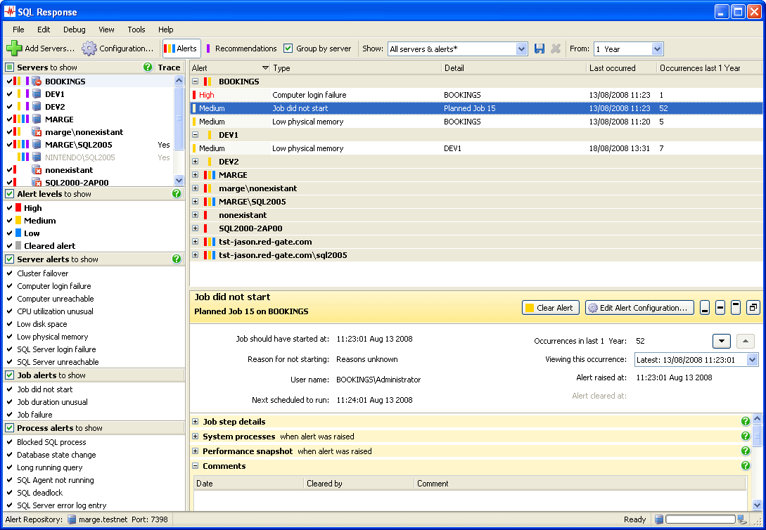
Task: Toggle the Job alerts to show checkbox
Action: 9,375
